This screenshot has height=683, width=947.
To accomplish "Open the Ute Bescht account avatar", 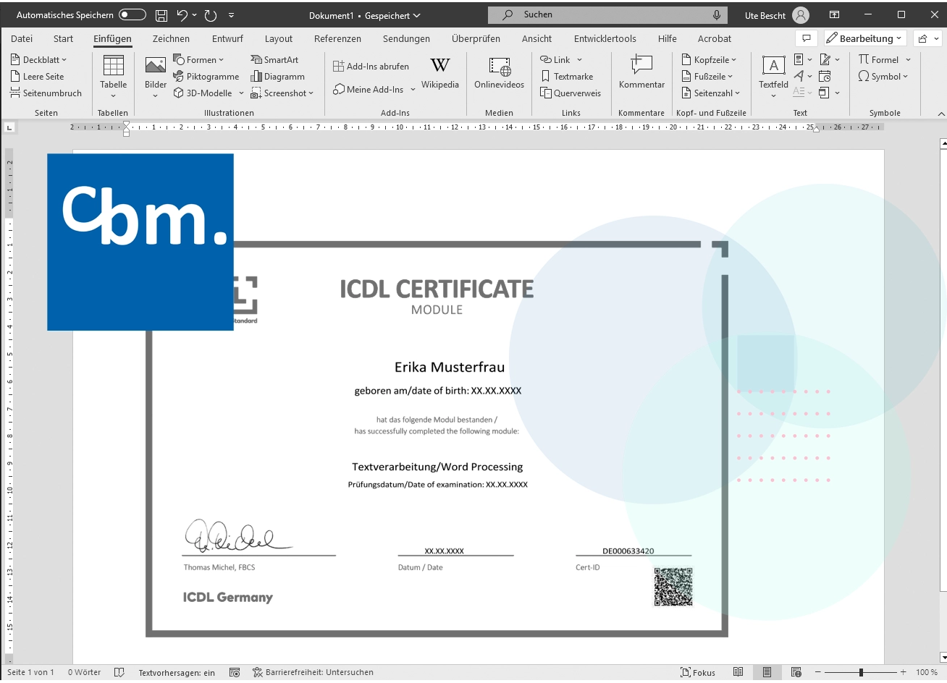I will click(801, 15).
